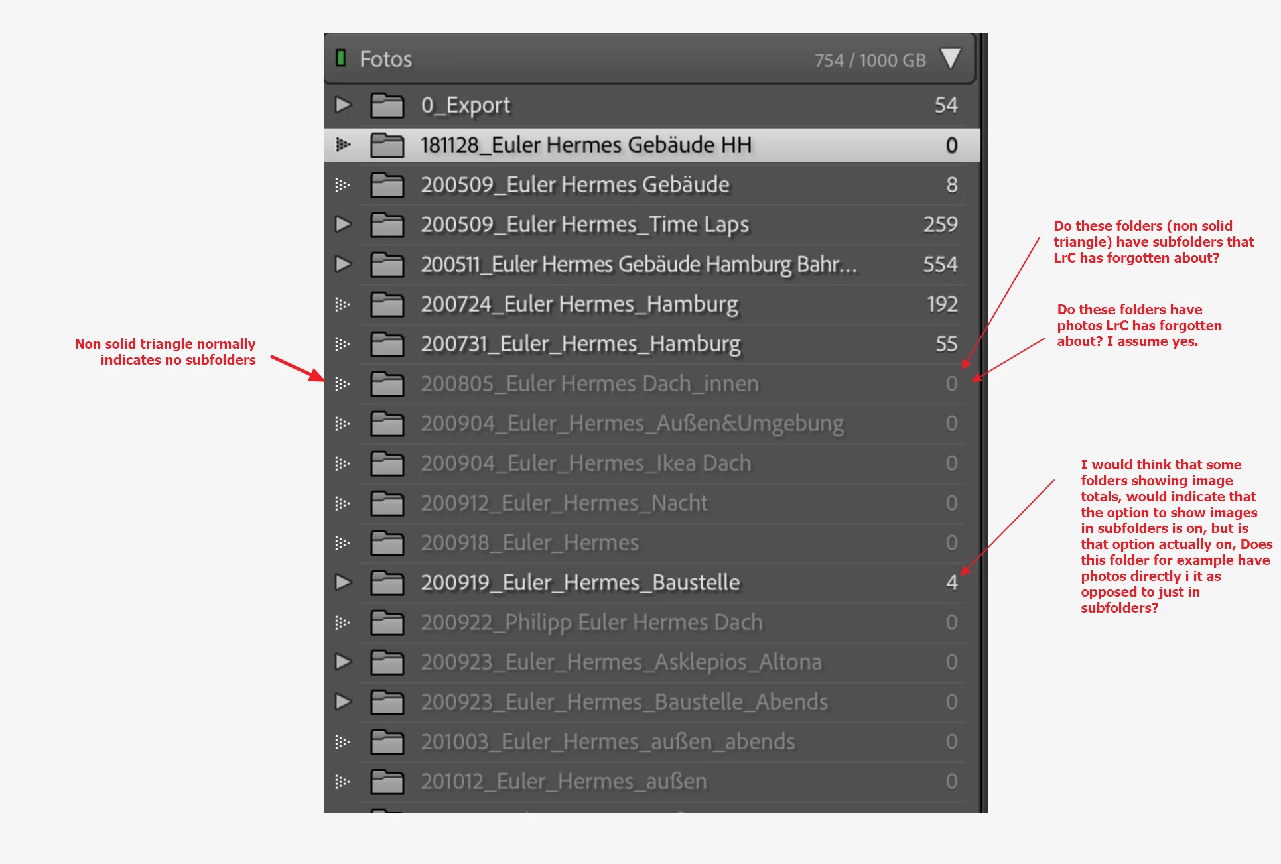Click dotted triangle beside 200918_Euler_Hermes
The image size is (1281, 864).
pos(342,543)
